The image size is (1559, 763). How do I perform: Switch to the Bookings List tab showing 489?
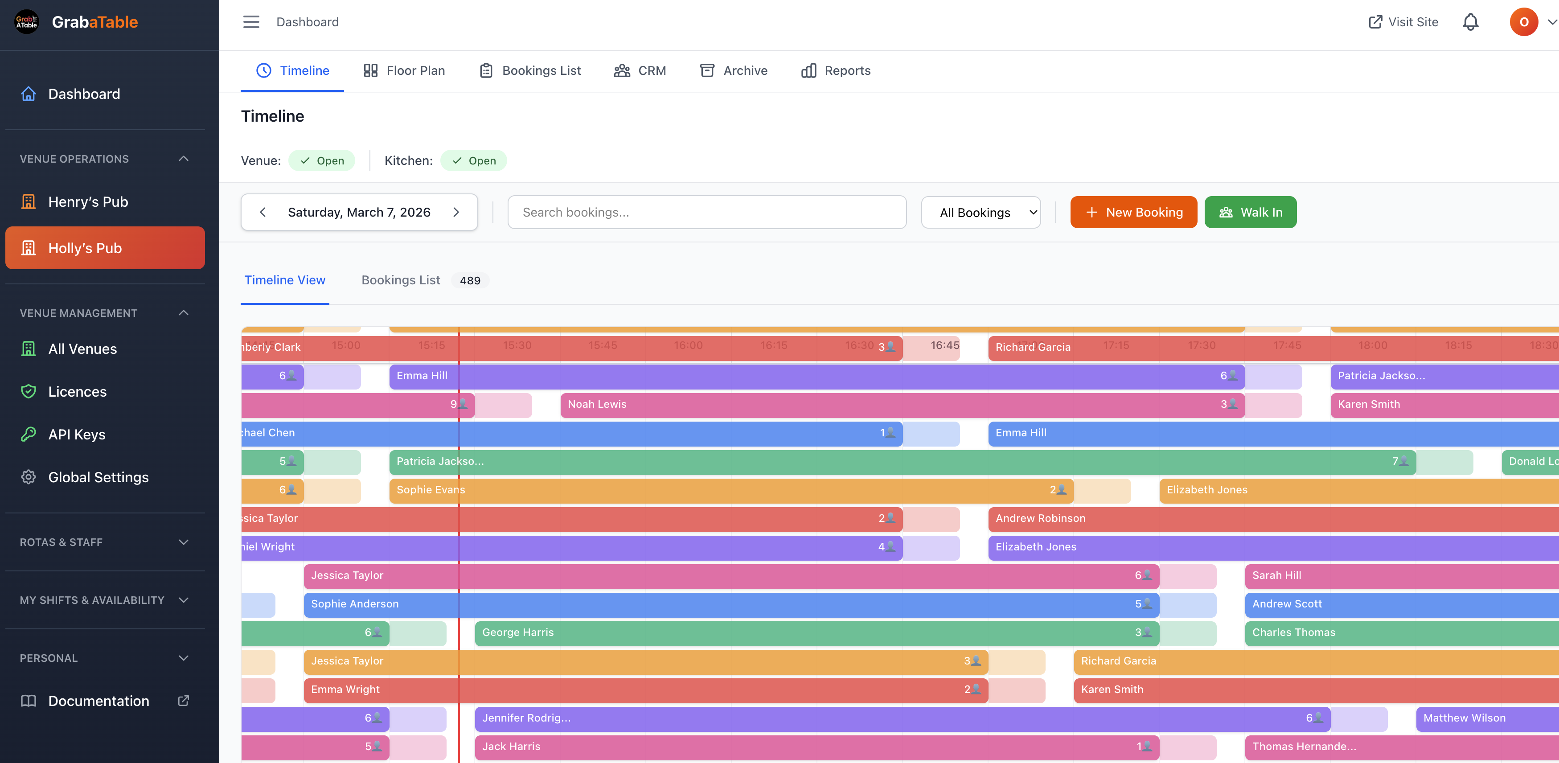(x=401, y=280)
